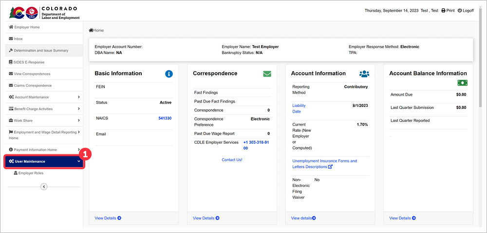Collapse the sidebar using the arrow button

[44, 186]
